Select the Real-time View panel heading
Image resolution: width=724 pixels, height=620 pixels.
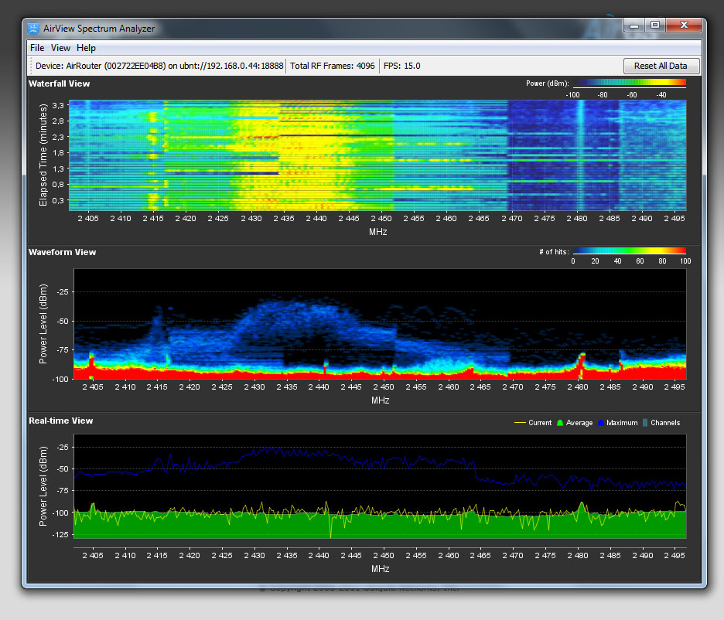(x=60, y=421)
